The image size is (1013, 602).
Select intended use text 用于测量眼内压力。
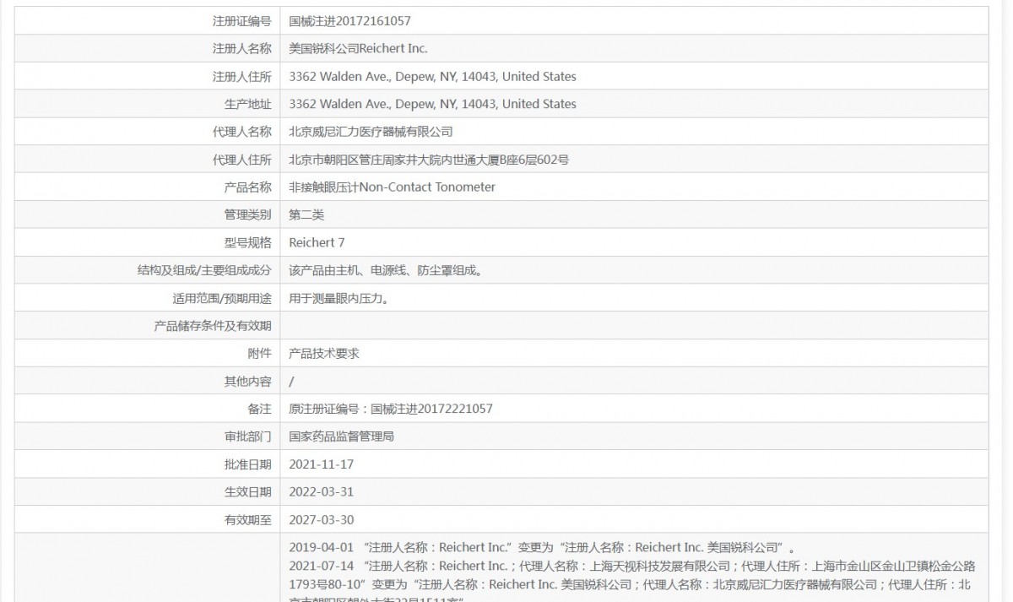[x=341, y=299]
